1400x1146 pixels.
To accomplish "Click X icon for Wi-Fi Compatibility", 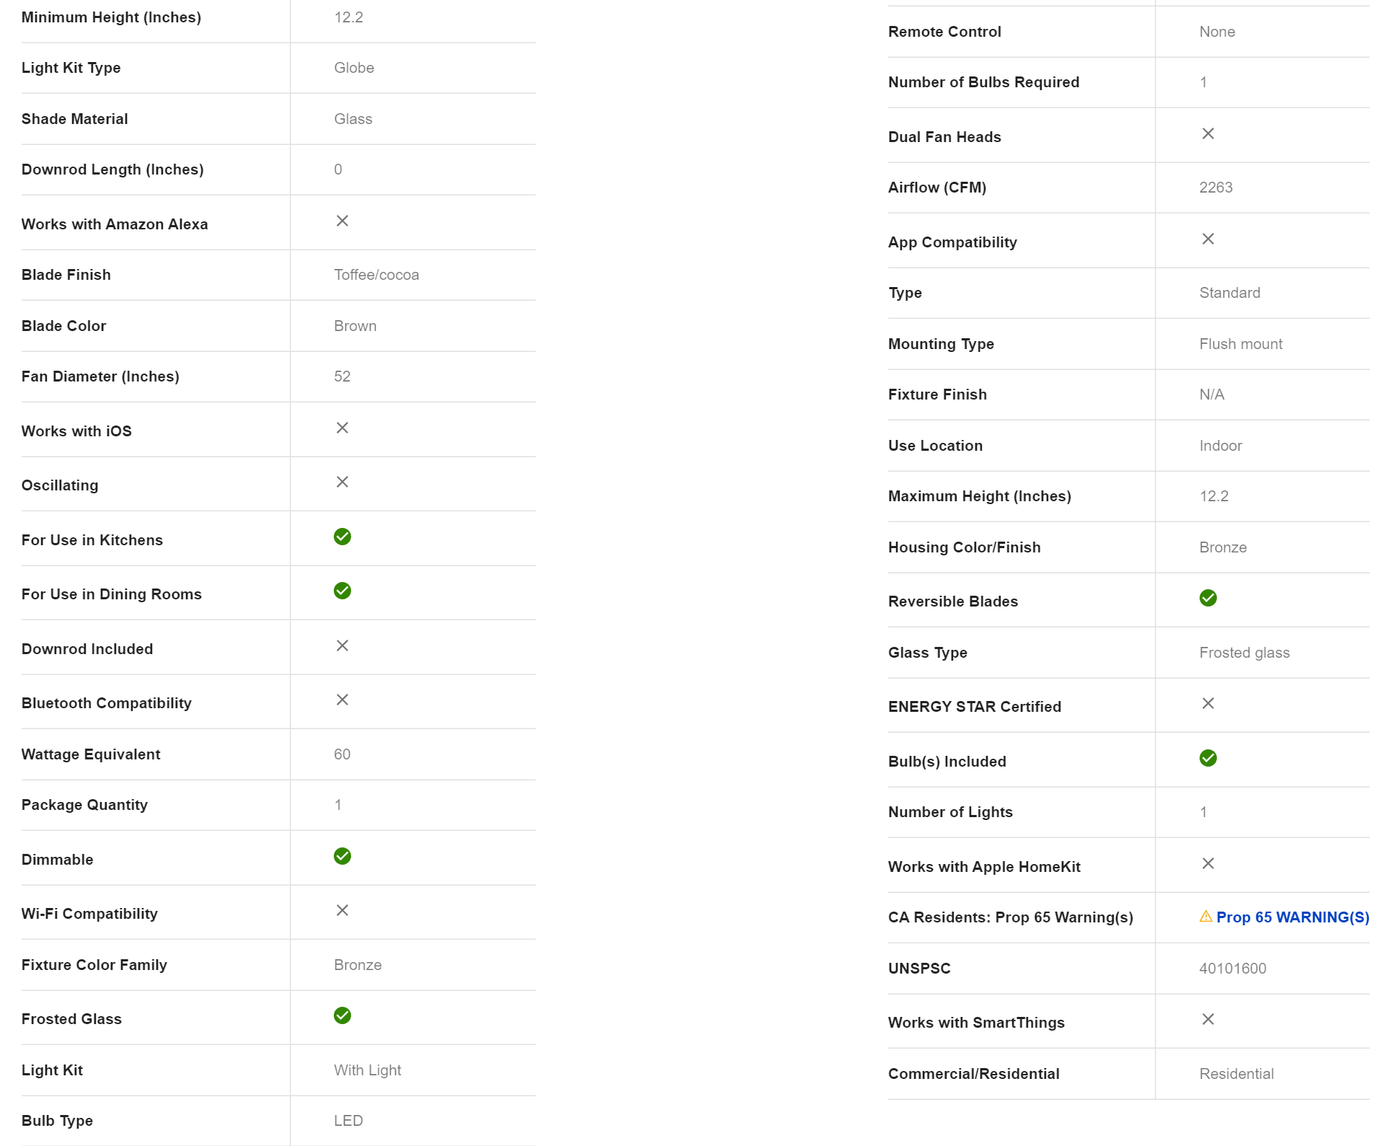I will point(342,910).
